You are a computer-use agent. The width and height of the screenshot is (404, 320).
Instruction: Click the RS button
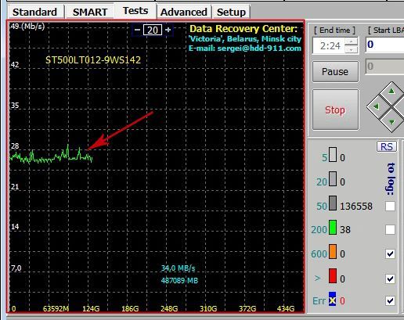click(387, 147)
